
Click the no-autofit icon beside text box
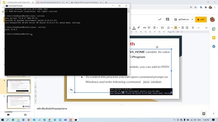(71, 90)
